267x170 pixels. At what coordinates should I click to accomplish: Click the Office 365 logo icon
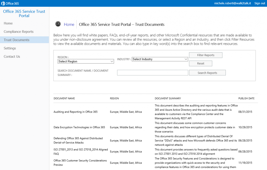point(3,3)
